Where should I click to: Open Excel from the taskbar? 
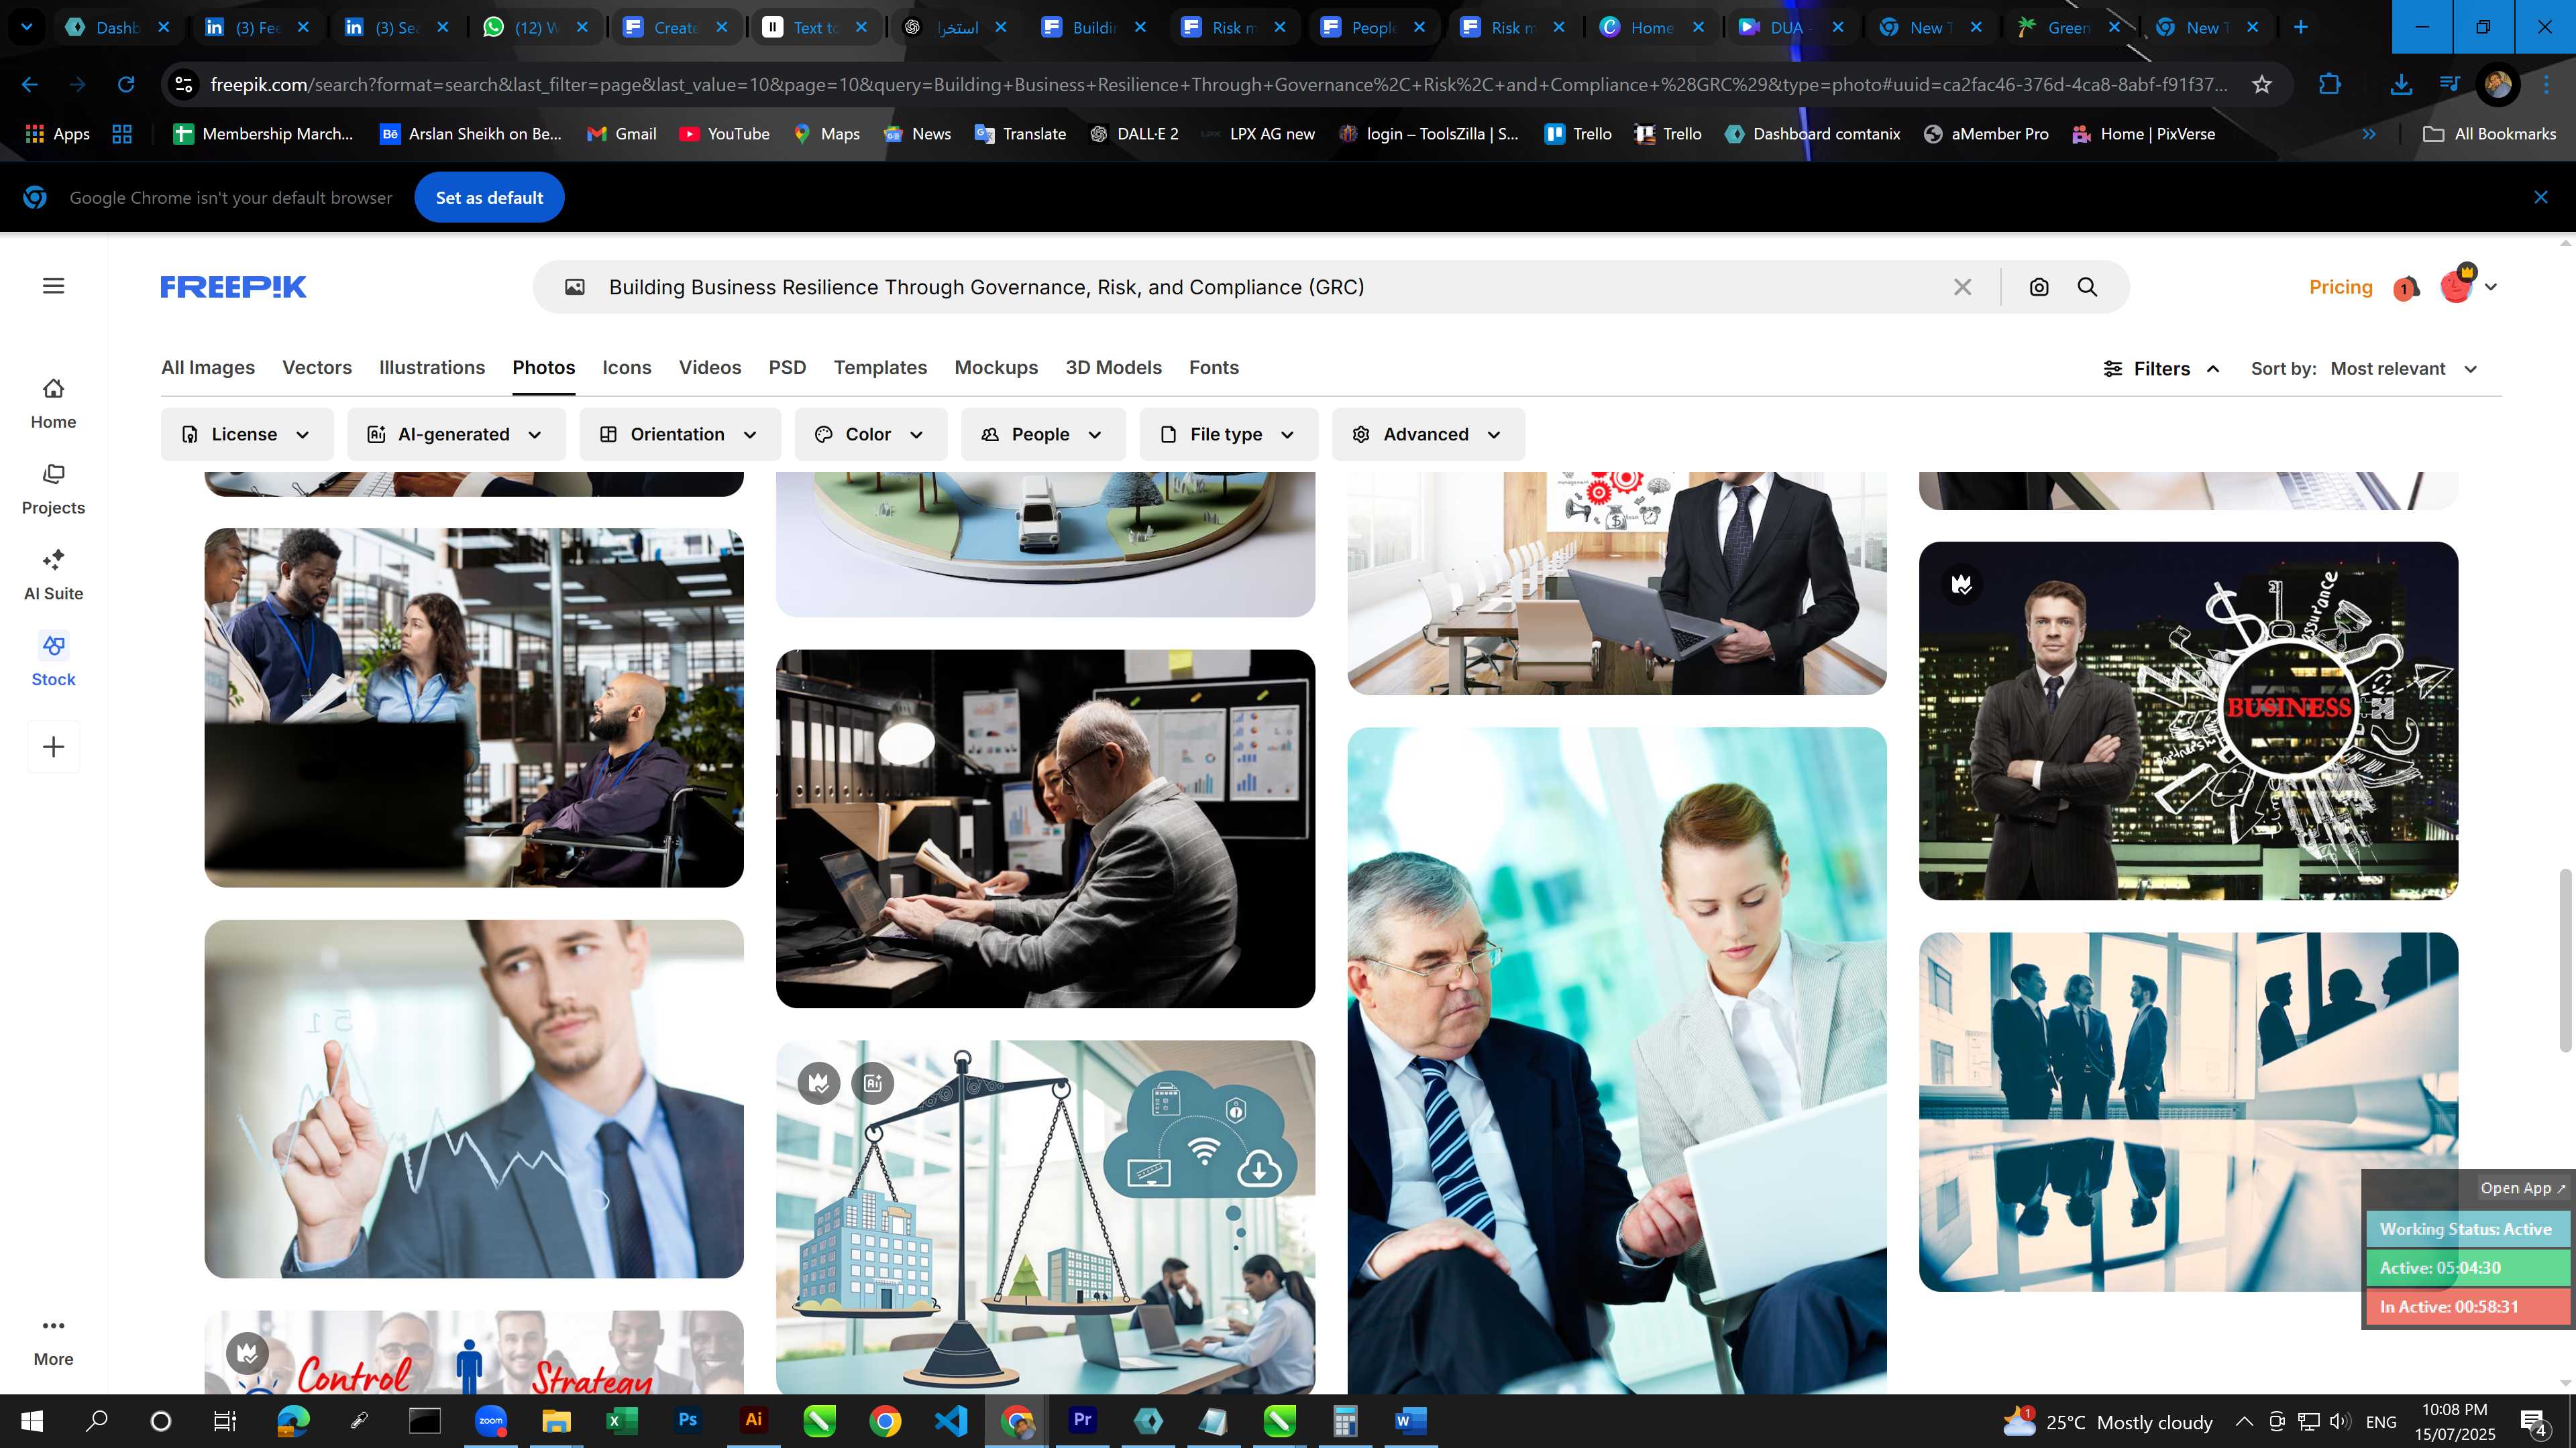(622, 1420)
